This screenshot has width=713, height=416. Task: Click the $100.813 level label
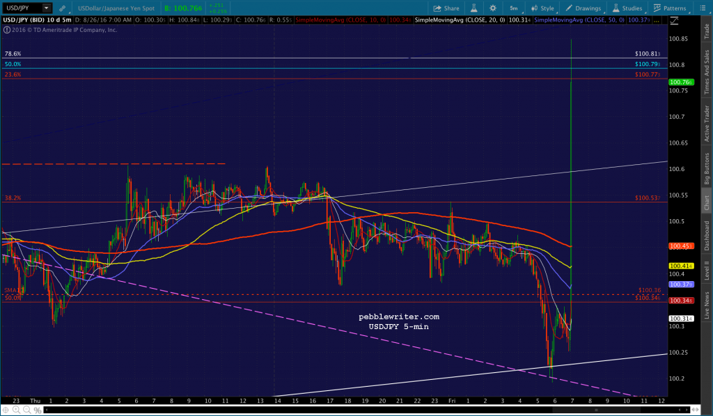[x=648, y=54]
